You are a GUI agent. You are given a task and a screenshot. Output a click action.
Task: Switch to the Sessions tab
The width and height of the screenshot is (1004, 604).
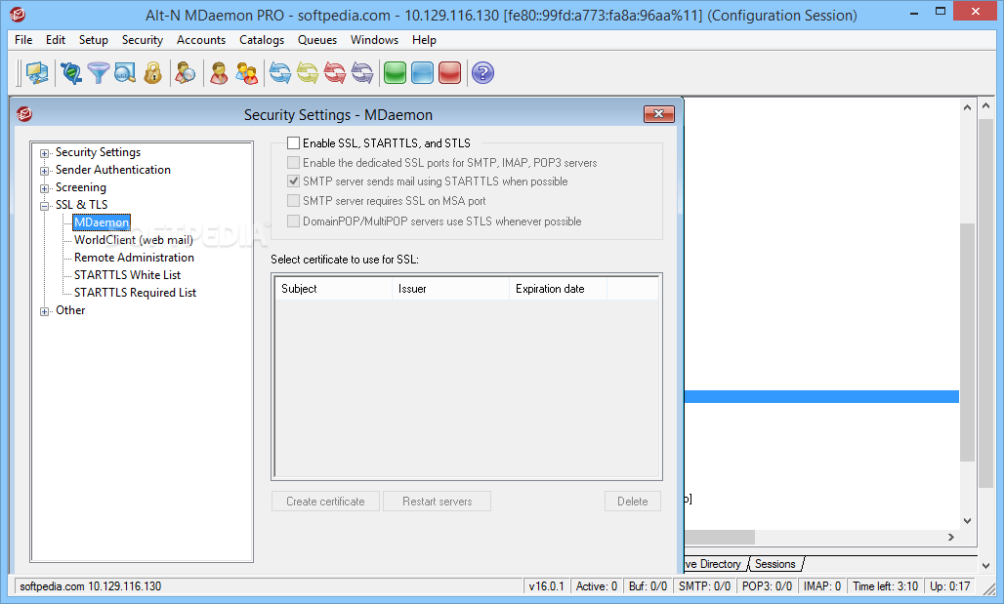(774, 564)
